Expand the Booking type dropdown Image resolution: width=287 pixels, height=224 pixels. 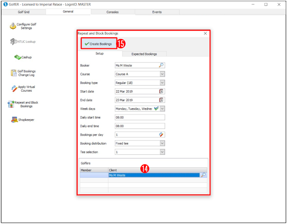click(x=162, y=83)
